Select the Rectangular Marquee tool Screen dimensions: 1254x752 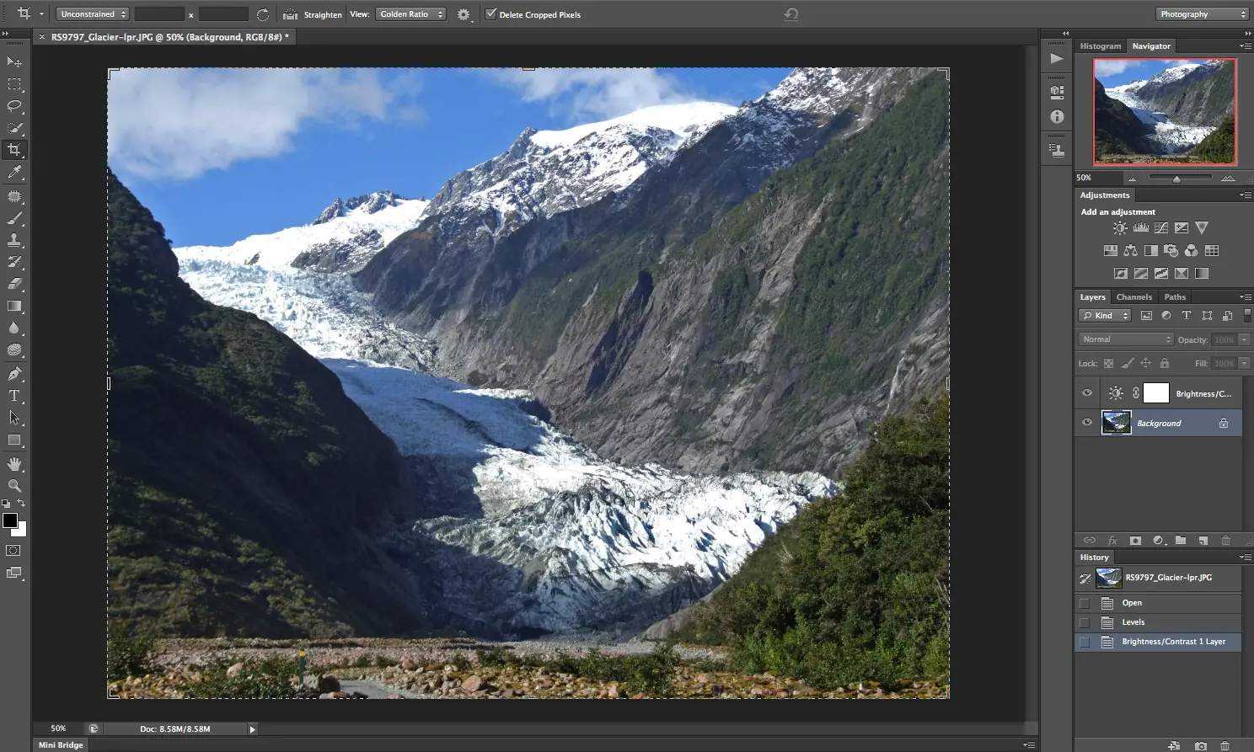(14, 84)
